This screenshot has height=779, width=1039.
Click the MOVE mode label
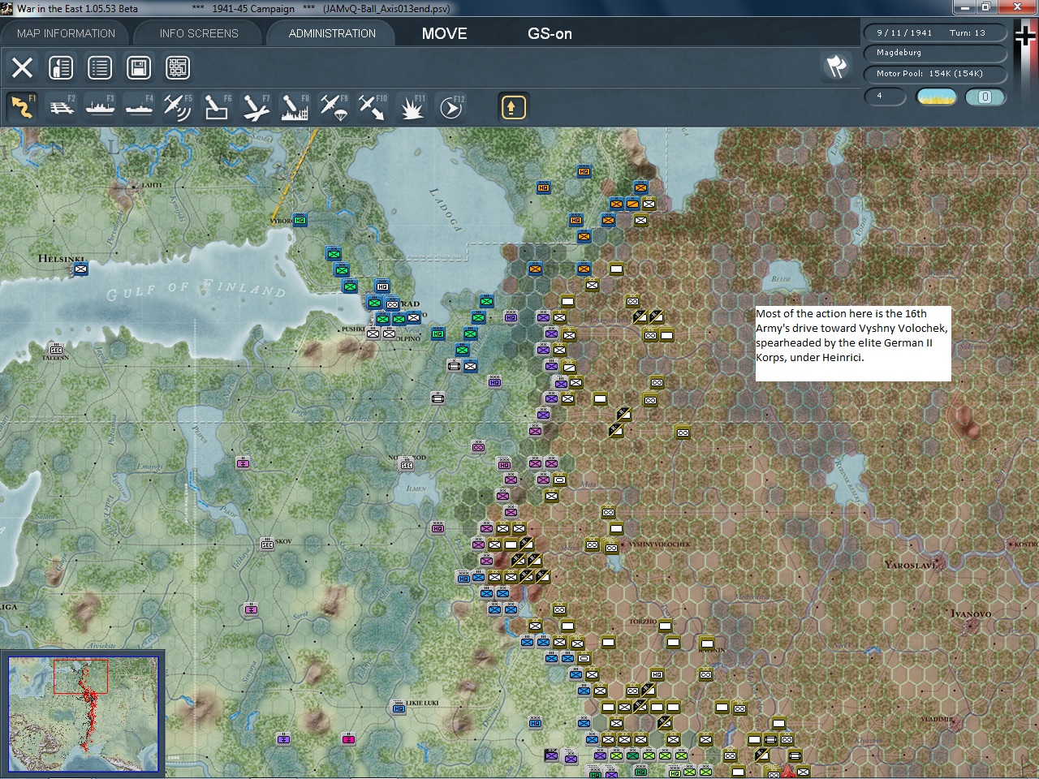(x=445, y=33)
